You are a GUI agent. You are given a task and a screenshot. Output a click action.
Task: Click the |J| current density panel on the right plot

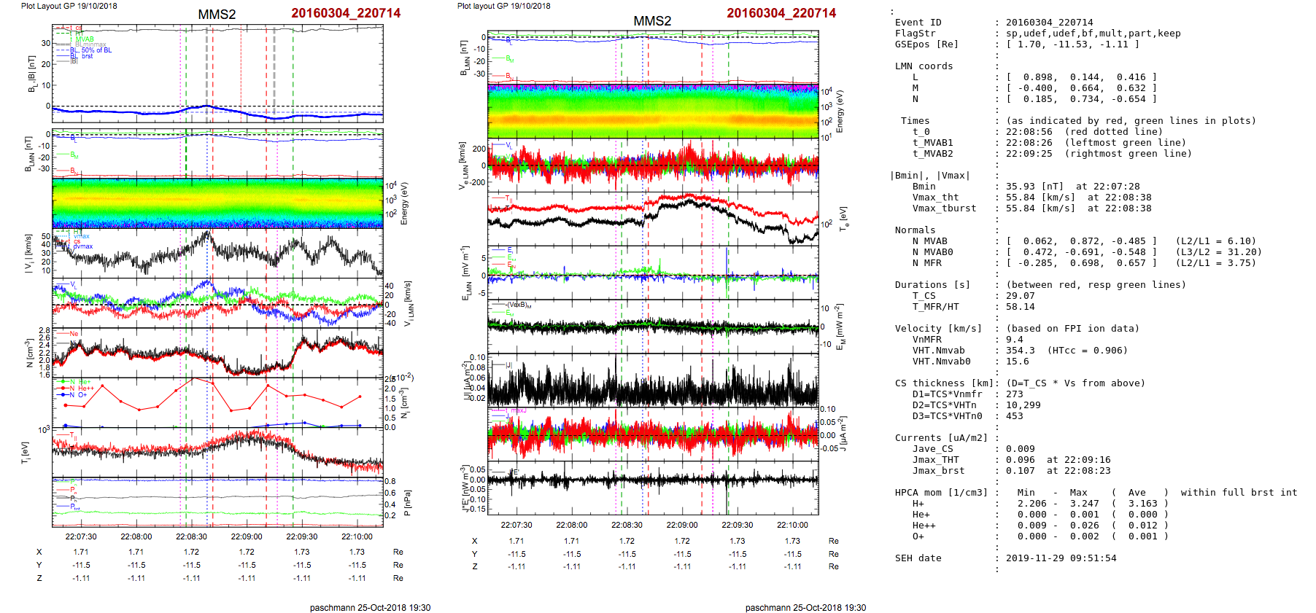pyautogui.click(x=652, y=380)
